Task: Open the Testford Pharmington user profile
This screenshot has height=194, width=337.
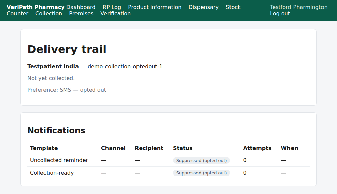Action: tap(299, 7)
